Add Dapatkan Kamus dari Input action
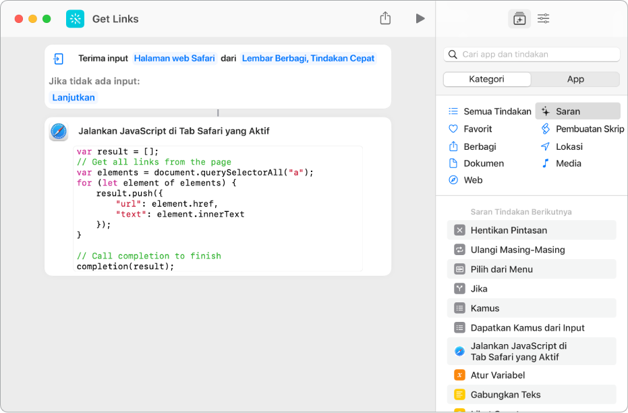Image resolution: width=628 pixels, height=413 pixels. [x=532, y=328]
